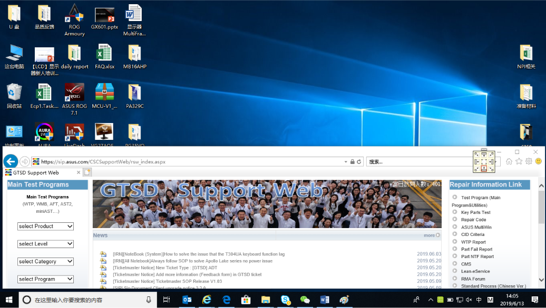The height and width of the screenshot is (308, 546).
Task: Open the Part Fail Report link
Action: coord(477,249)
